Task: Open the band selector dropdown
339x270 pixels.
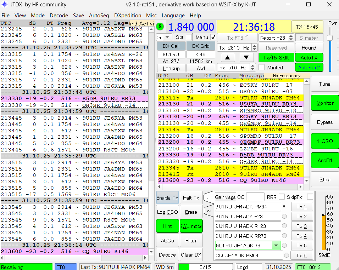Action: pos(167,37)
